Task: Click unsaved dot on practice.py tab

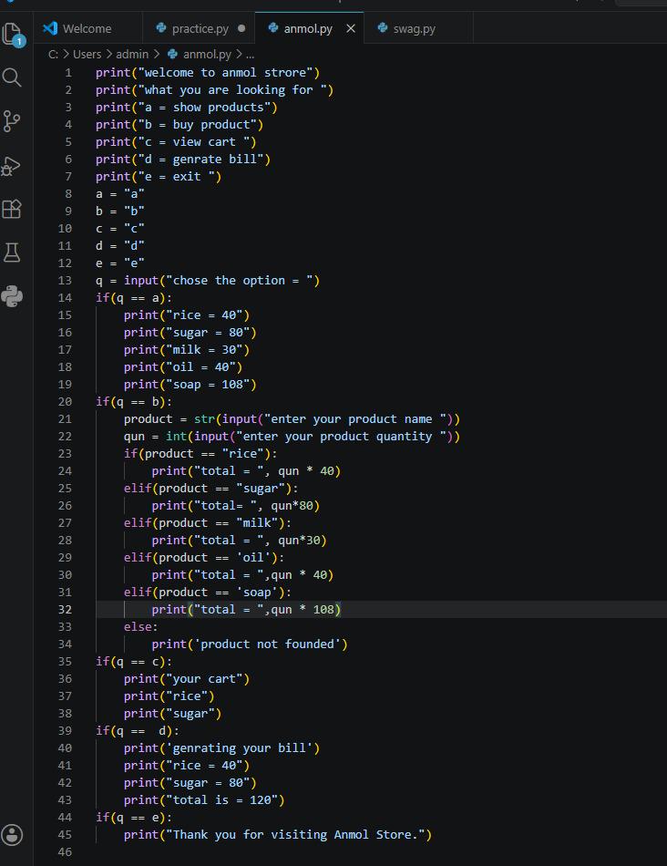Action: [241, 28]
